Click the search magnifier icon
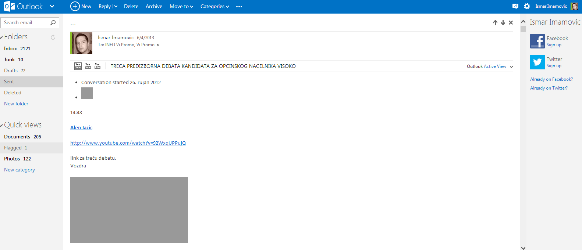The width and height of the screenshot is (582, 250). click(53, 23)
